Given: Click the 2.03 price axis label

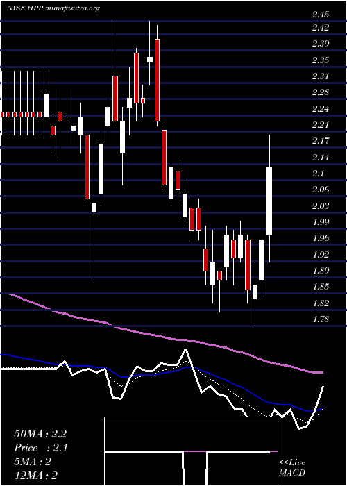Looking at the screenshot, I should pyautogui.click(x=321, y=206).
